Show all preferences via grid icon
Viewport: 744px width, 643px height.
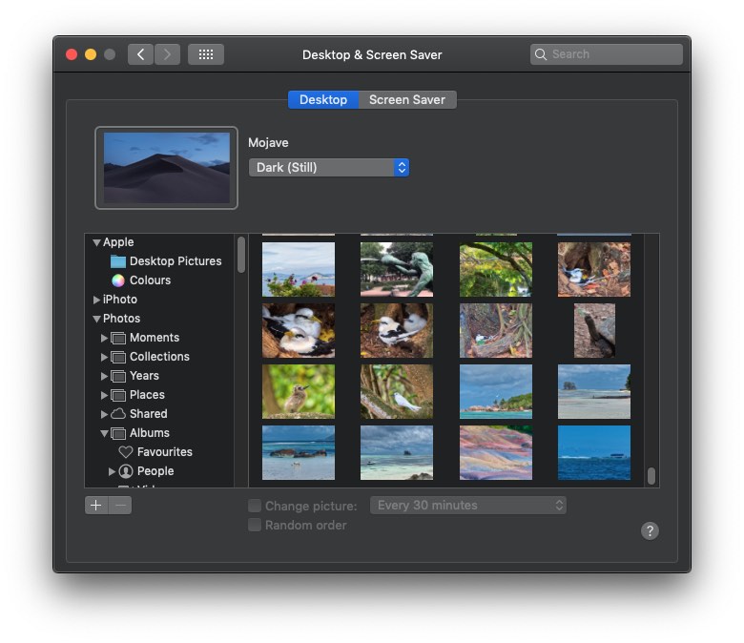coord(206,54)
